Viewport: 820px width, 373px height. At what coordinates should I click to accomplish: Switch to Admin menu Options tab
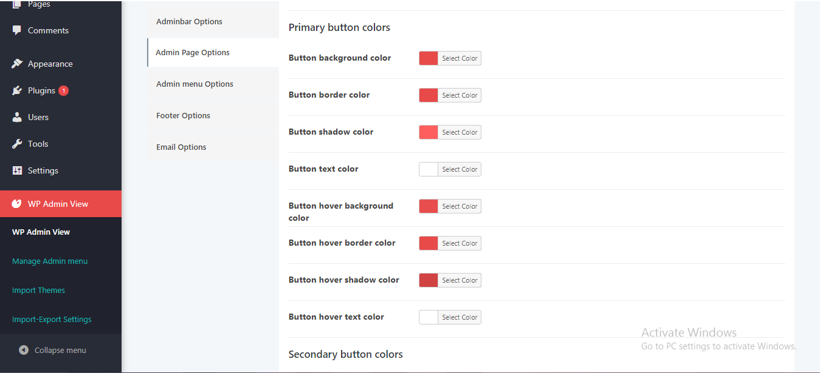(x=195, y=84)
